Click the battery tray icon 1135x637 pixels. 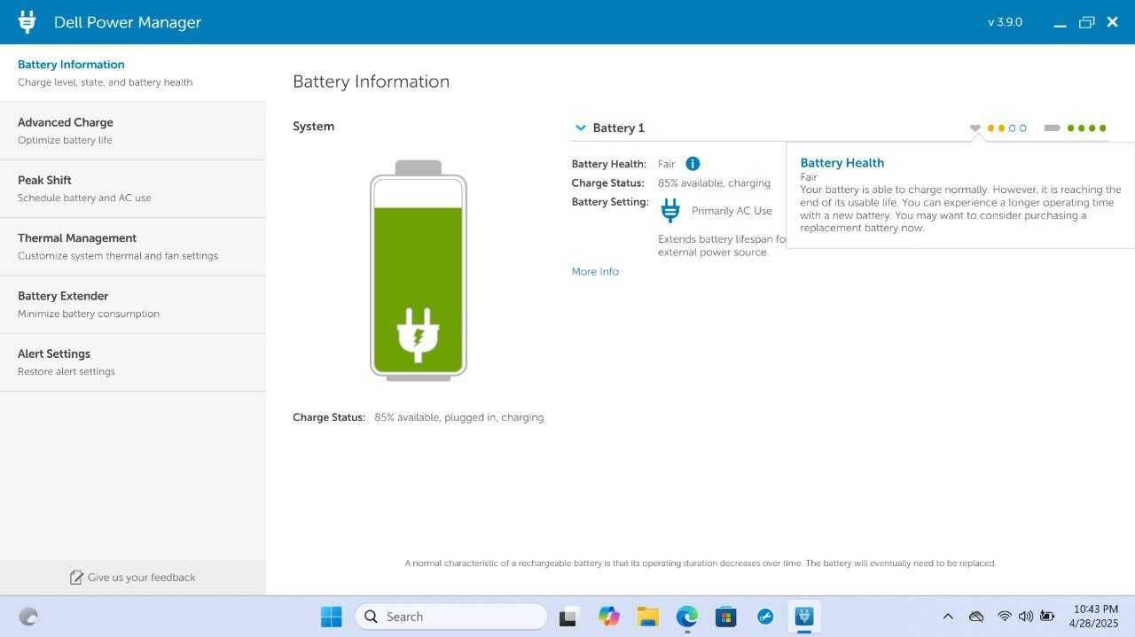[1047, 617]
